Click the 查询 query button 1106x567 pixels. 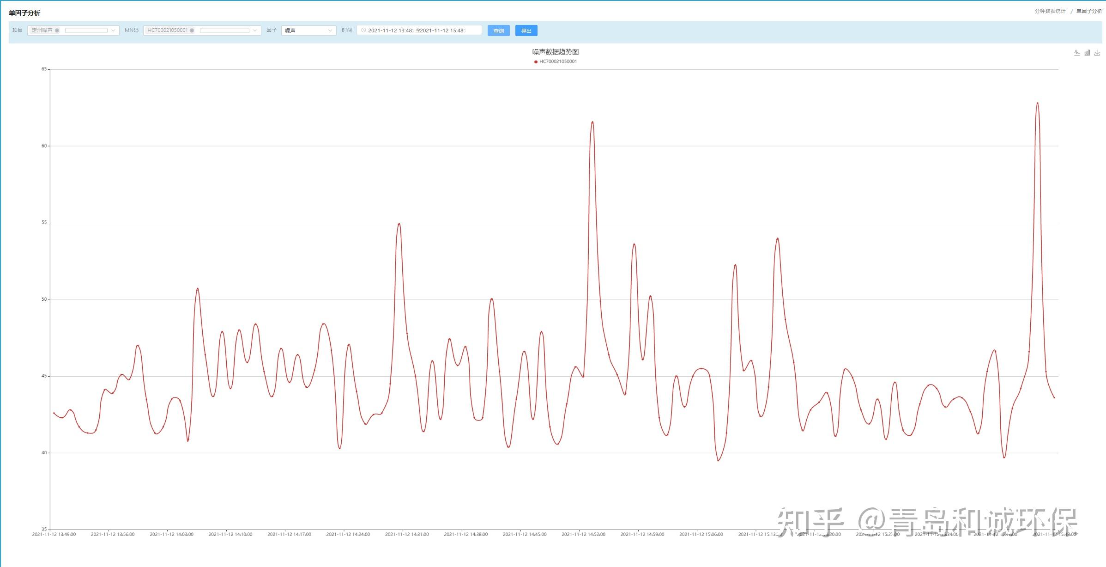pos(498,31)
